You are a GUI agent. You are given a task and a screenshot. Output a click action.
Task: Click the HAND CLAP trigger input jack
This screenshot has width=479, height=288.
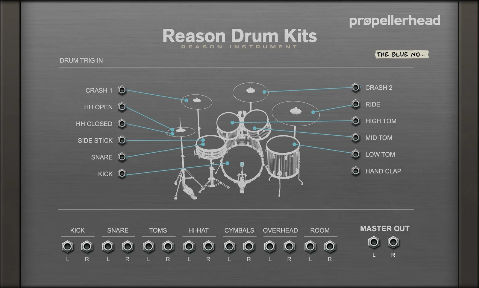(x=355, y=171)
